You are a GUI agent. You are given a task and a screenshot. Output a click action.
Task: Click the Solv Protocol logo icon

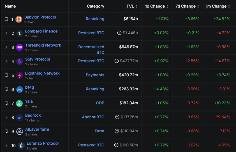(x=20, y=61)
